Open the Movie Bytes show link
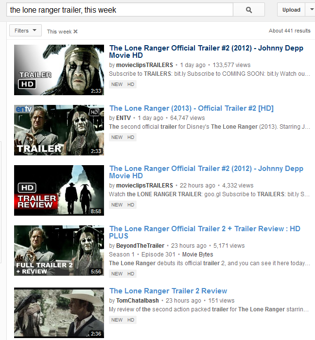Viewport: 315px width, 340px height. [198, 255]
